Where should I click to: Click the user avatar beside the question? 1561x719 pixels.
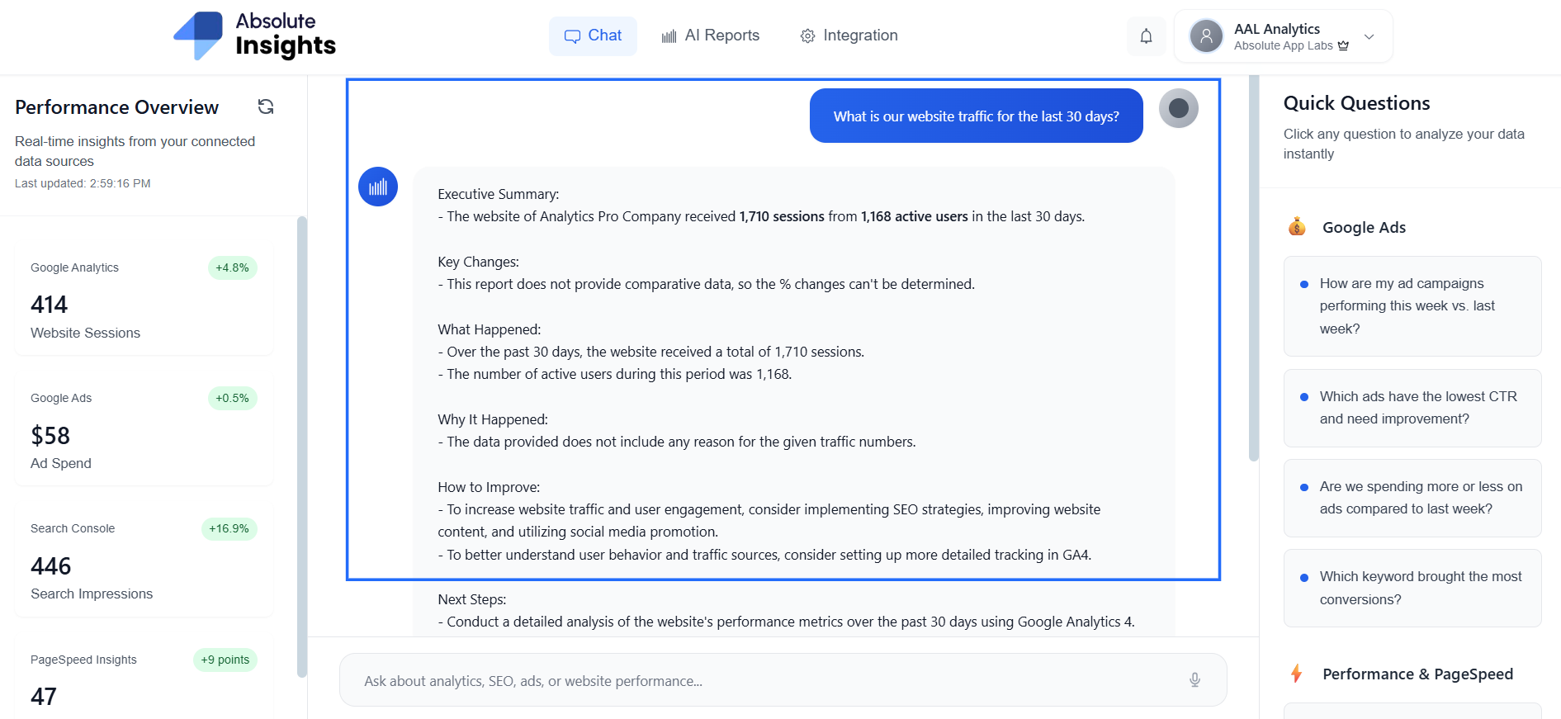coord(1178,108)
